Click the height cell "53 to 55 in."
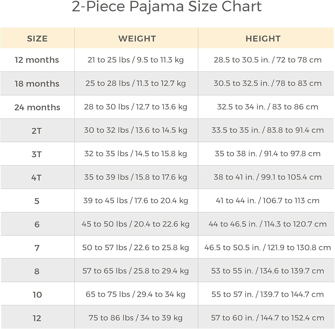335x329 pixels. (268, 271)
